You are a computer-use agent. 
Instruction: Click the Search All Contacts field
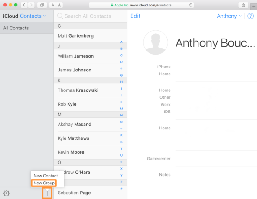click(x=90, y=16)
